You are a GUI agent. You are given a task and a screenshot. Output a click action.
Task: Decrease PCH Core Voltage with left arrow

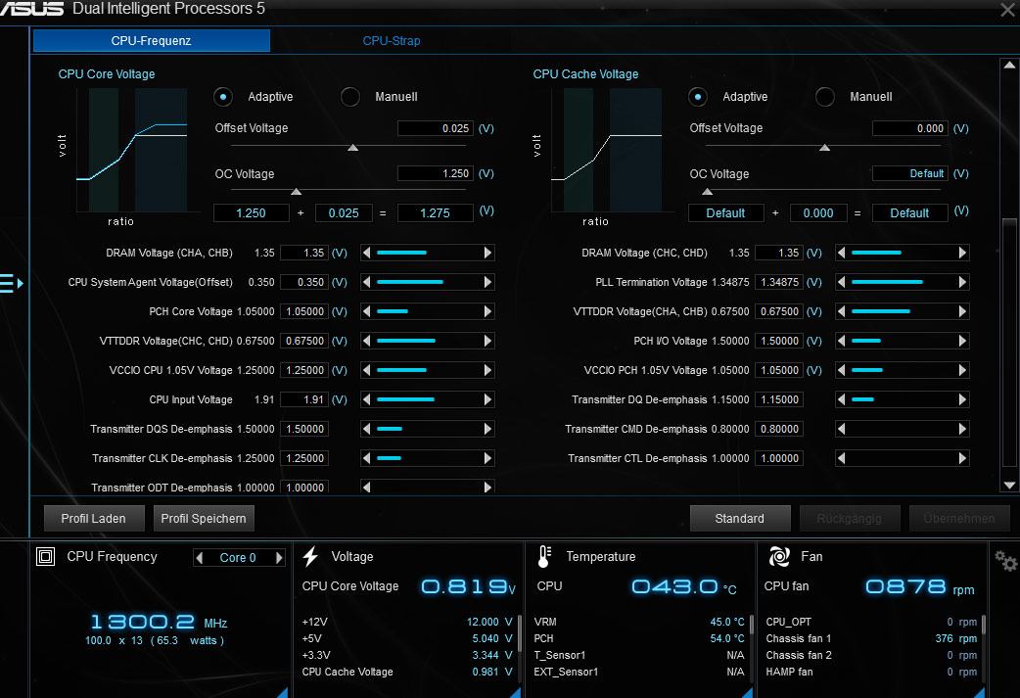point(366,311)
